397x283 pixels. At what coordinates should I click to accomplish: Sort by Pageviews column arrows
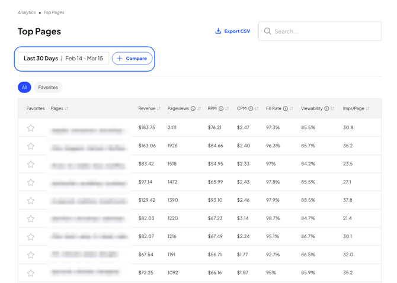pyautogui.click(x=199, y=108)
